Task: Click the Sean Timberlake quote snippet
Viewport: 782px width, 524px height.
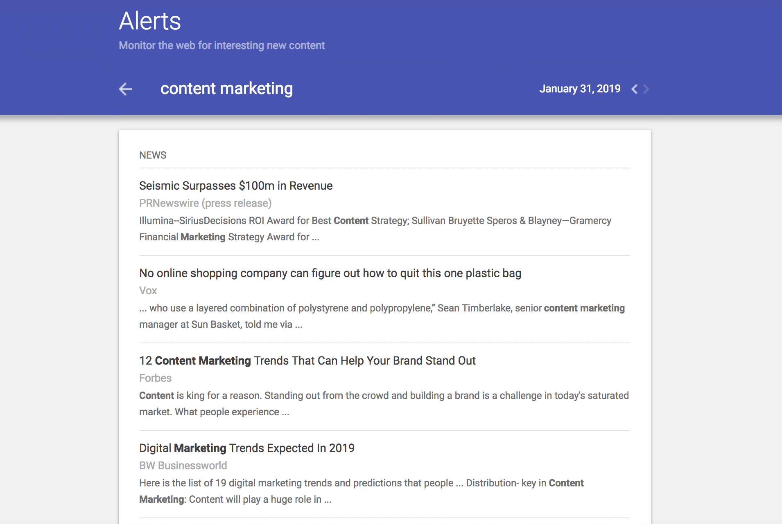Action: click(382, 316)
